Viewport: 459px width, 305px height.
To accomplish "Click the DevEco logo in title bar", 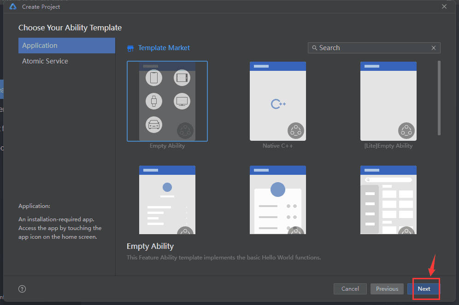I will pyautogui.click(x=13, y=6).
